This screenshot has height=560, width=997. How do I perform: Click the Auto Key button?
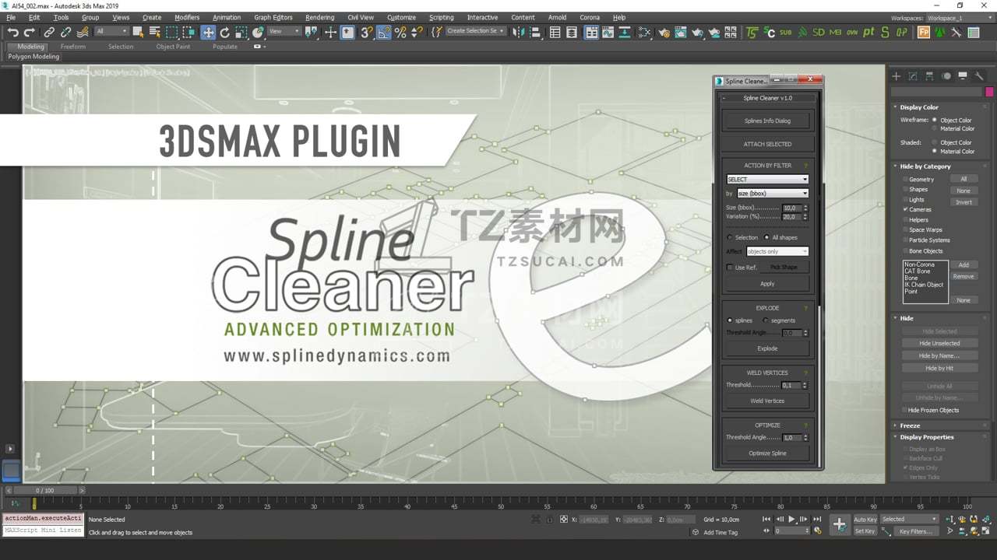(x=865, y=519)
